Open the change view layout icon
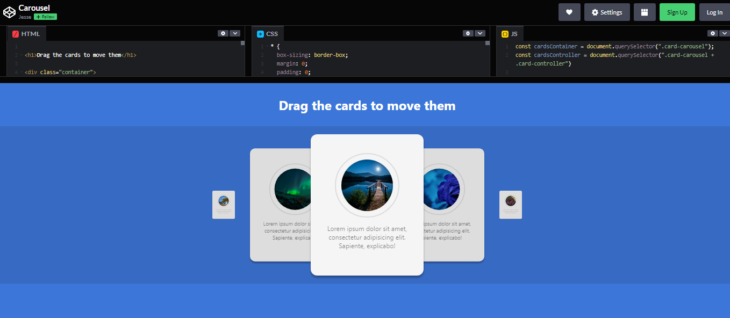Image resolution: width=730 pixels, height=318 pixels. [x=645, y=12]
